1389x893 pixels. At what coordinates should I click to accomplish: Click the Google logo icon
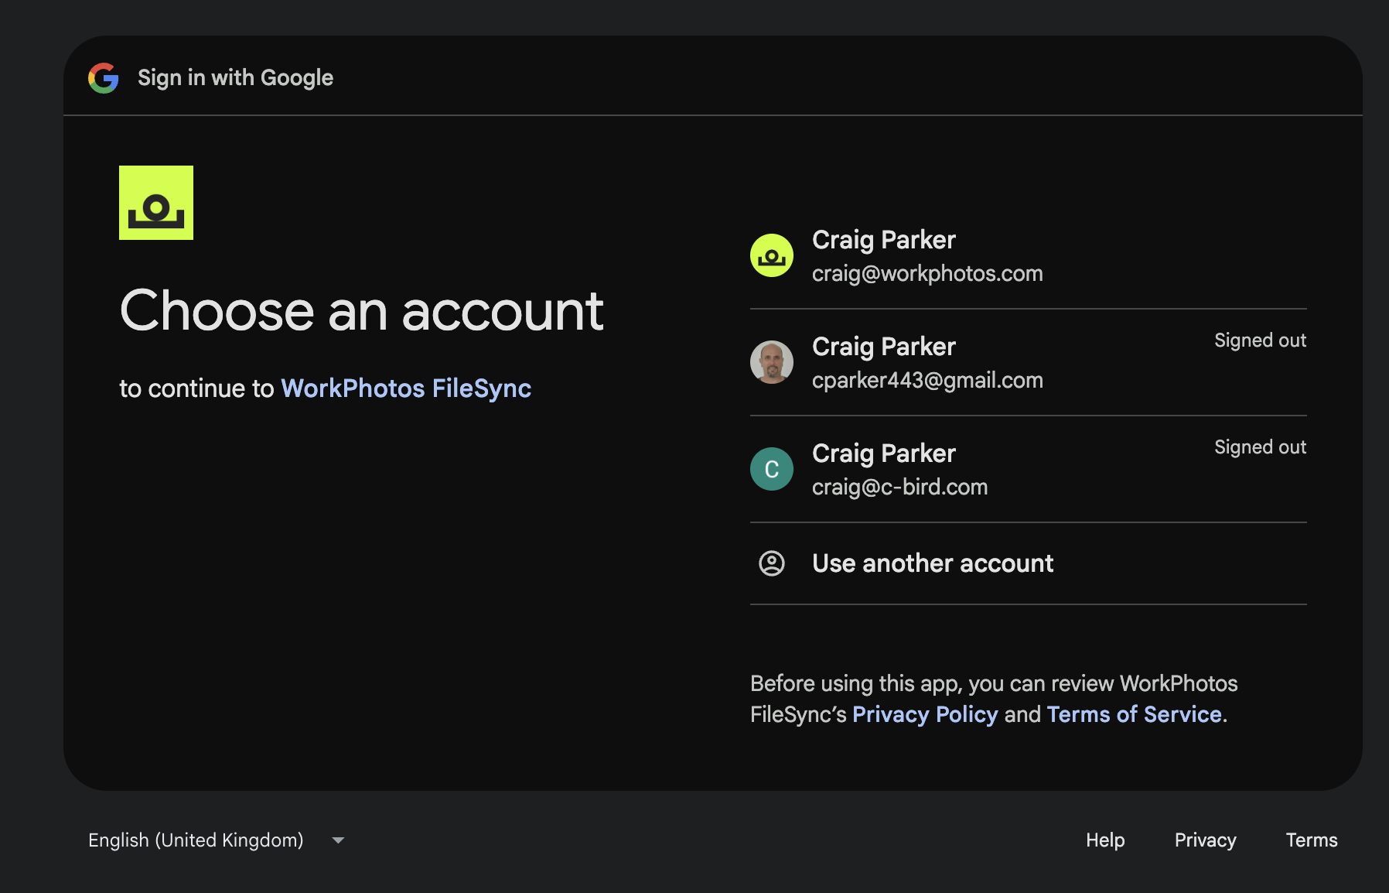coord(104,78)
